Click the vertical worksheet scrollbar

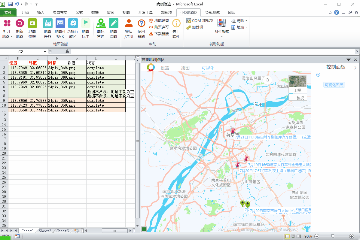pos(138,141)
